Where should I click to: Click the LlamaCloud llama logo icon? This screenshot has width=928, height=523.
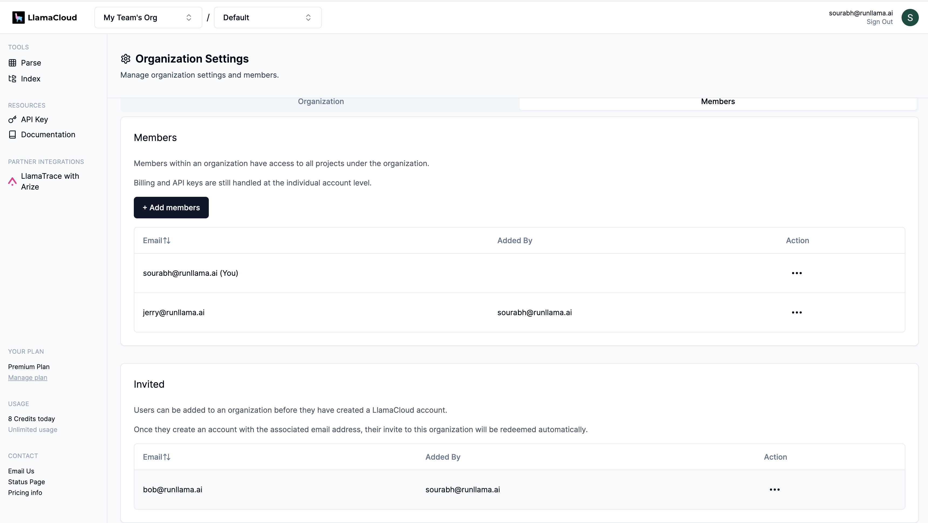(x=18, y=17)
